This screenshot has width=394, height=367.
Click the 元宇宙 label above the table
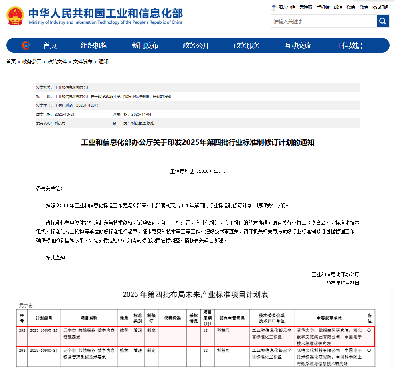coord(26,305)
